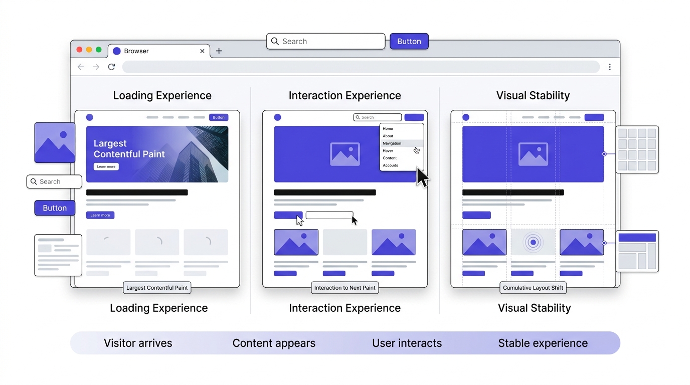
Task: Click the browser address bar
Action: point(361,67)
